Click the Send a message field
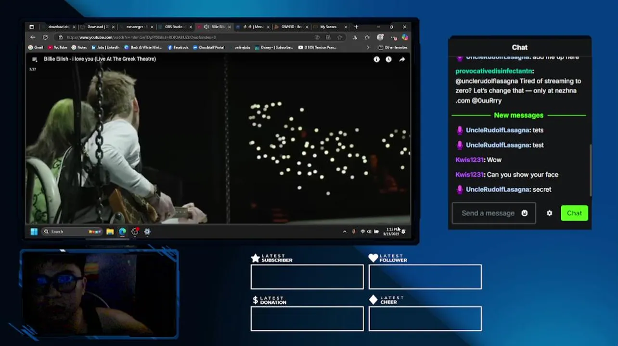Viewport: 618px width, 346px height. (493, 213)
